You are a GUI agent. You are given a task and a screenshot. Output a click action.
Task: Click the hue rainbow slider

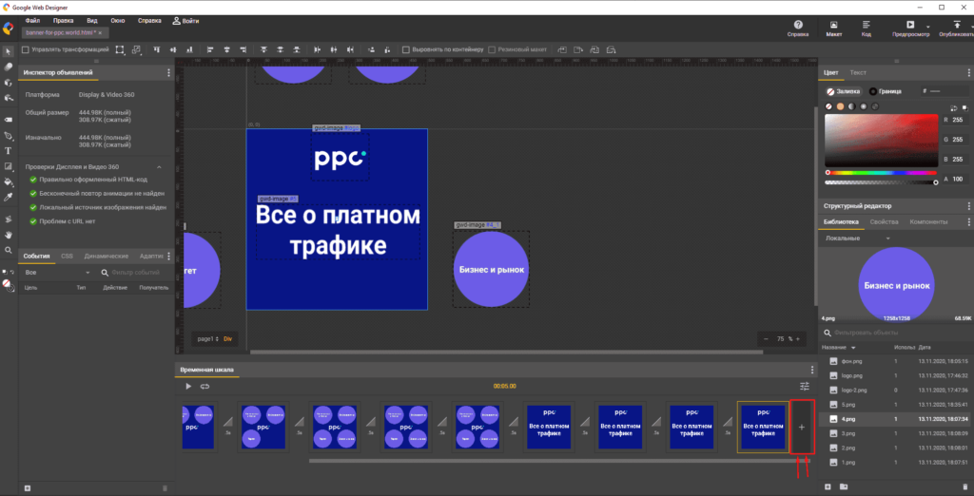click(x=880, y=172)
